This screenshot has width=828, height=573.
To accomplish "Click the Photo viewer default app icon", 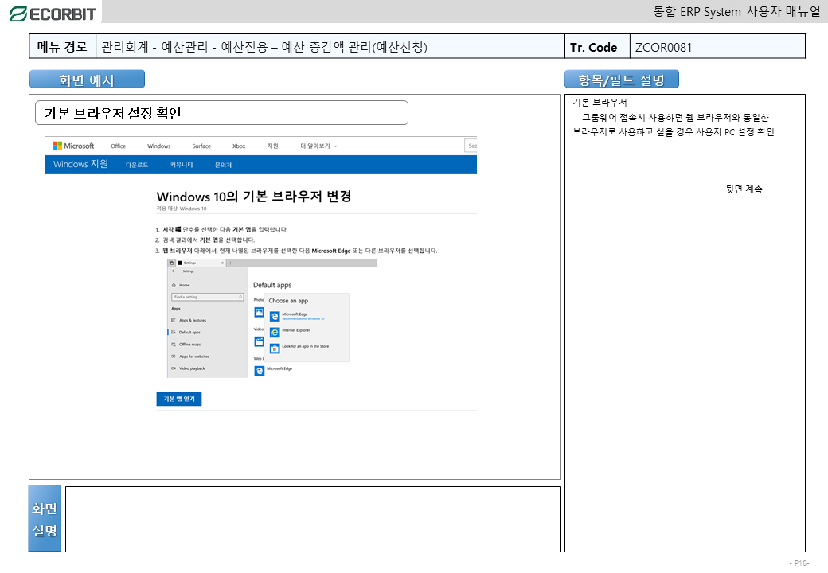I will [x=259, y=312].
